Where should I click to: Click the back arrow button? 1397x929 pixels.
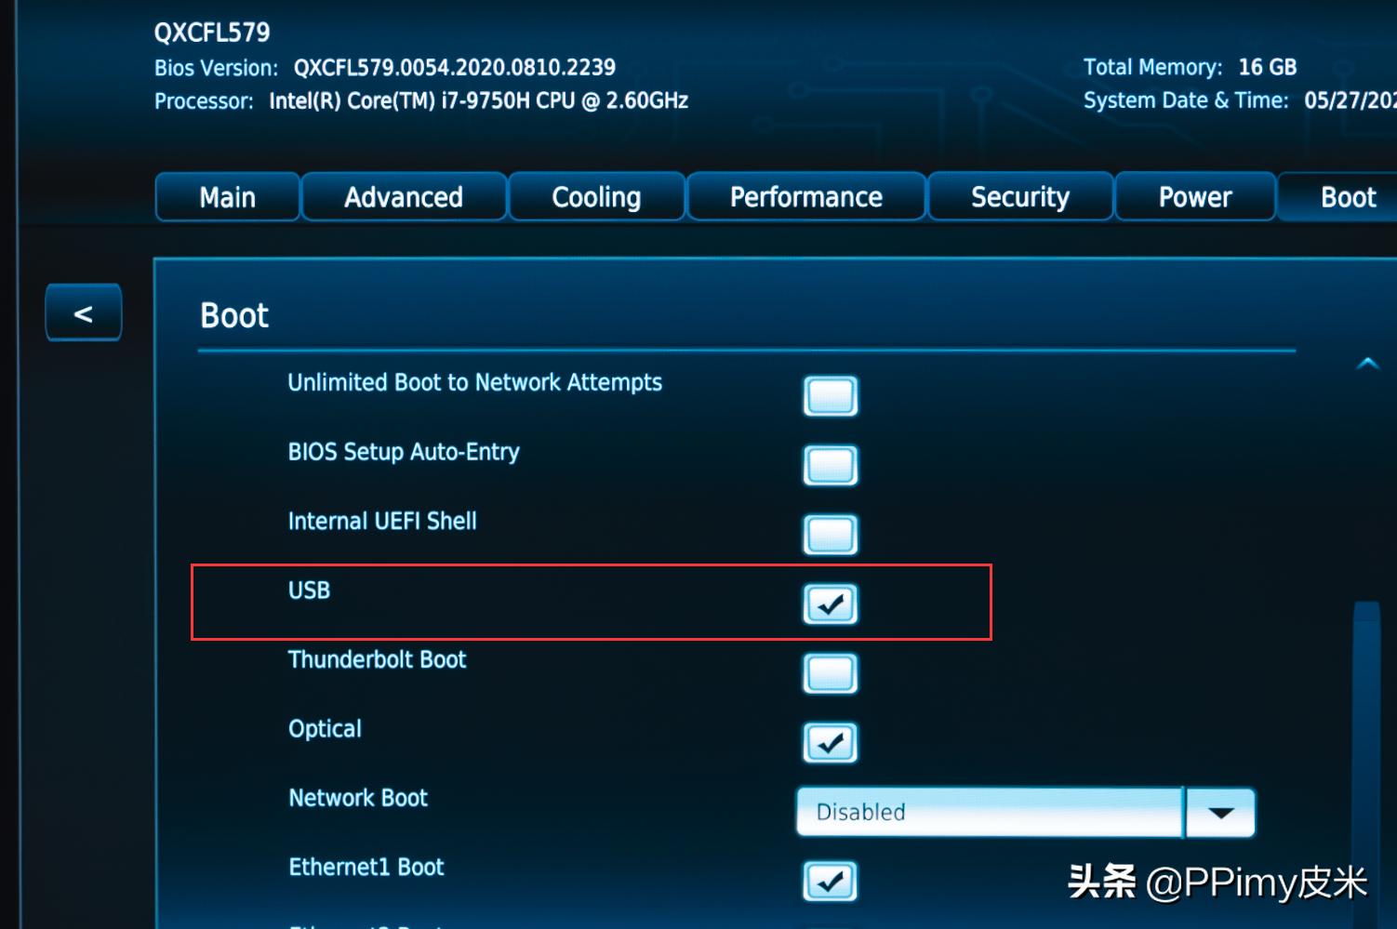83,313
